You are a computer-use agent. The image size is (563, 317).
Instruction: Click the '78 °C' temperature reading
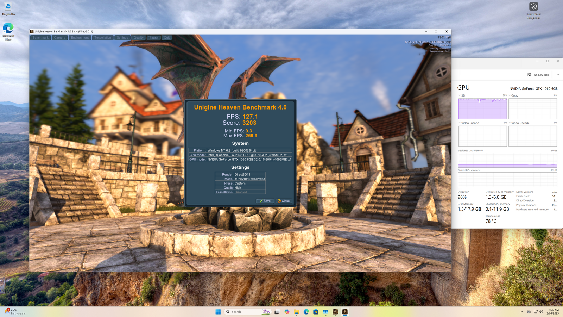click(x=491, y=221)
